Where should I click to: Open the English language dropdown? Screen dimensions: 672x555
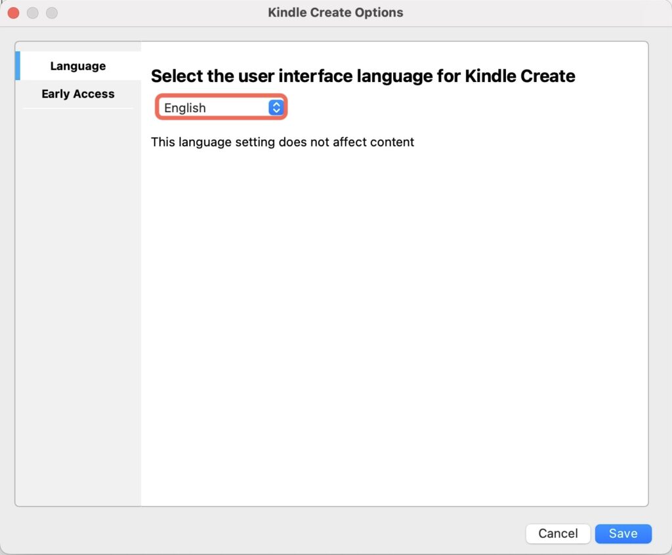tap(220, 108)
